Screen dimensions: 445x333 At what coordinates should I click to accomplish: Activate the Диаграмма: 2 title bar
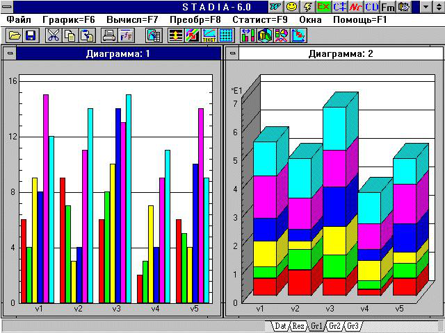(341, 53)
